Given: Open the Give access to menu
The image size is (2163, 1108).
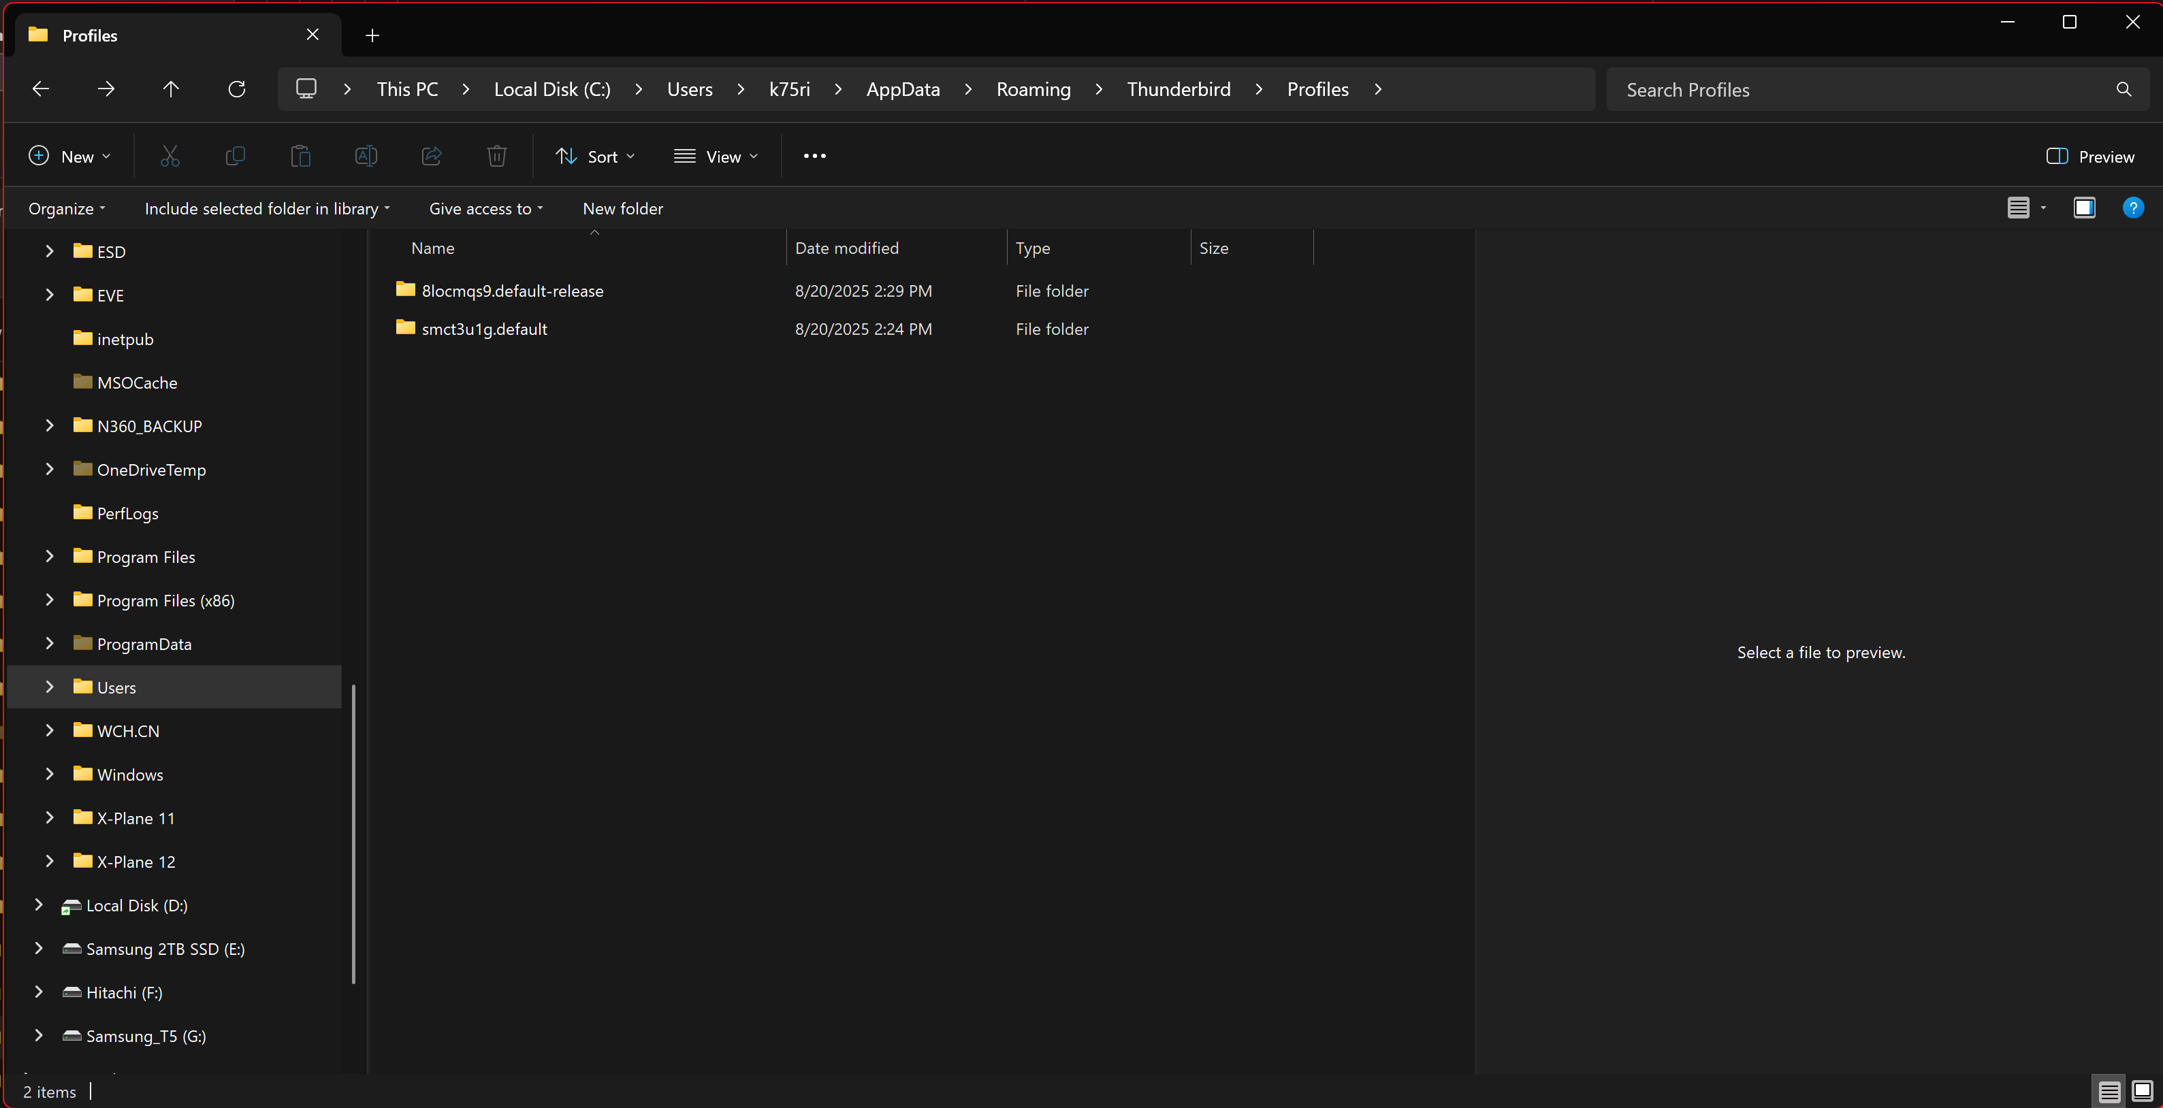Looking at the screenshot, I should tap(485, 209).
